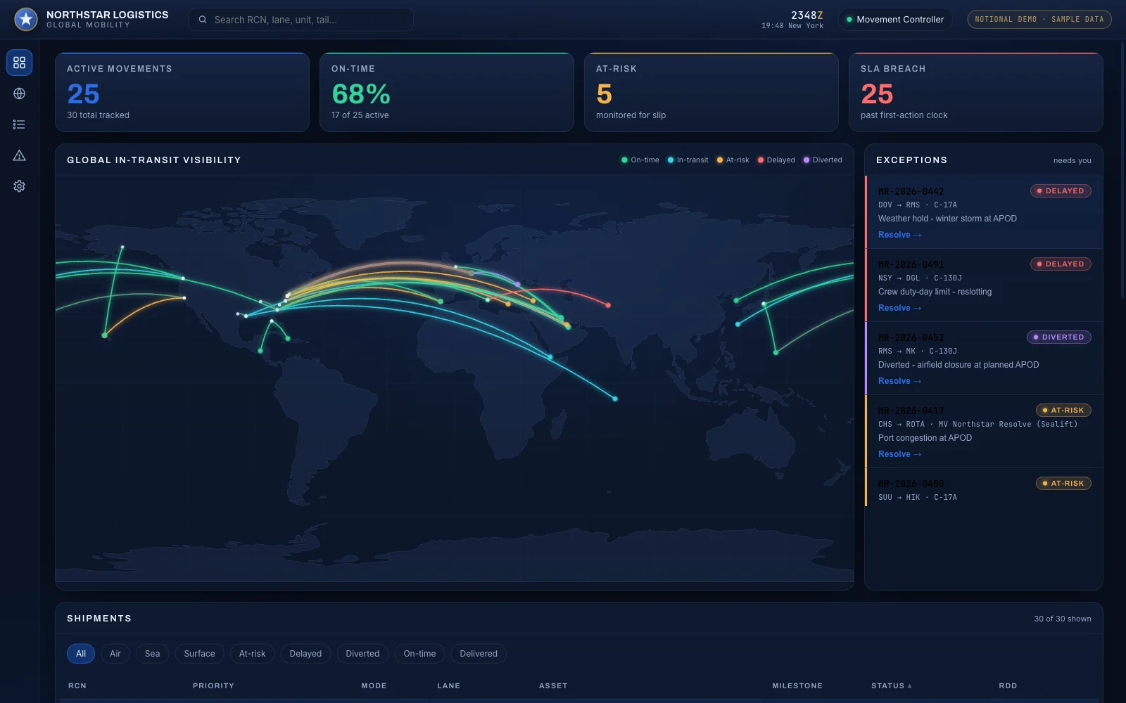1126x703 pixels.
Task: Click AT-RISK badge on MR-2026-0417
Action: pyautogui.click(x=1063, y=411)
